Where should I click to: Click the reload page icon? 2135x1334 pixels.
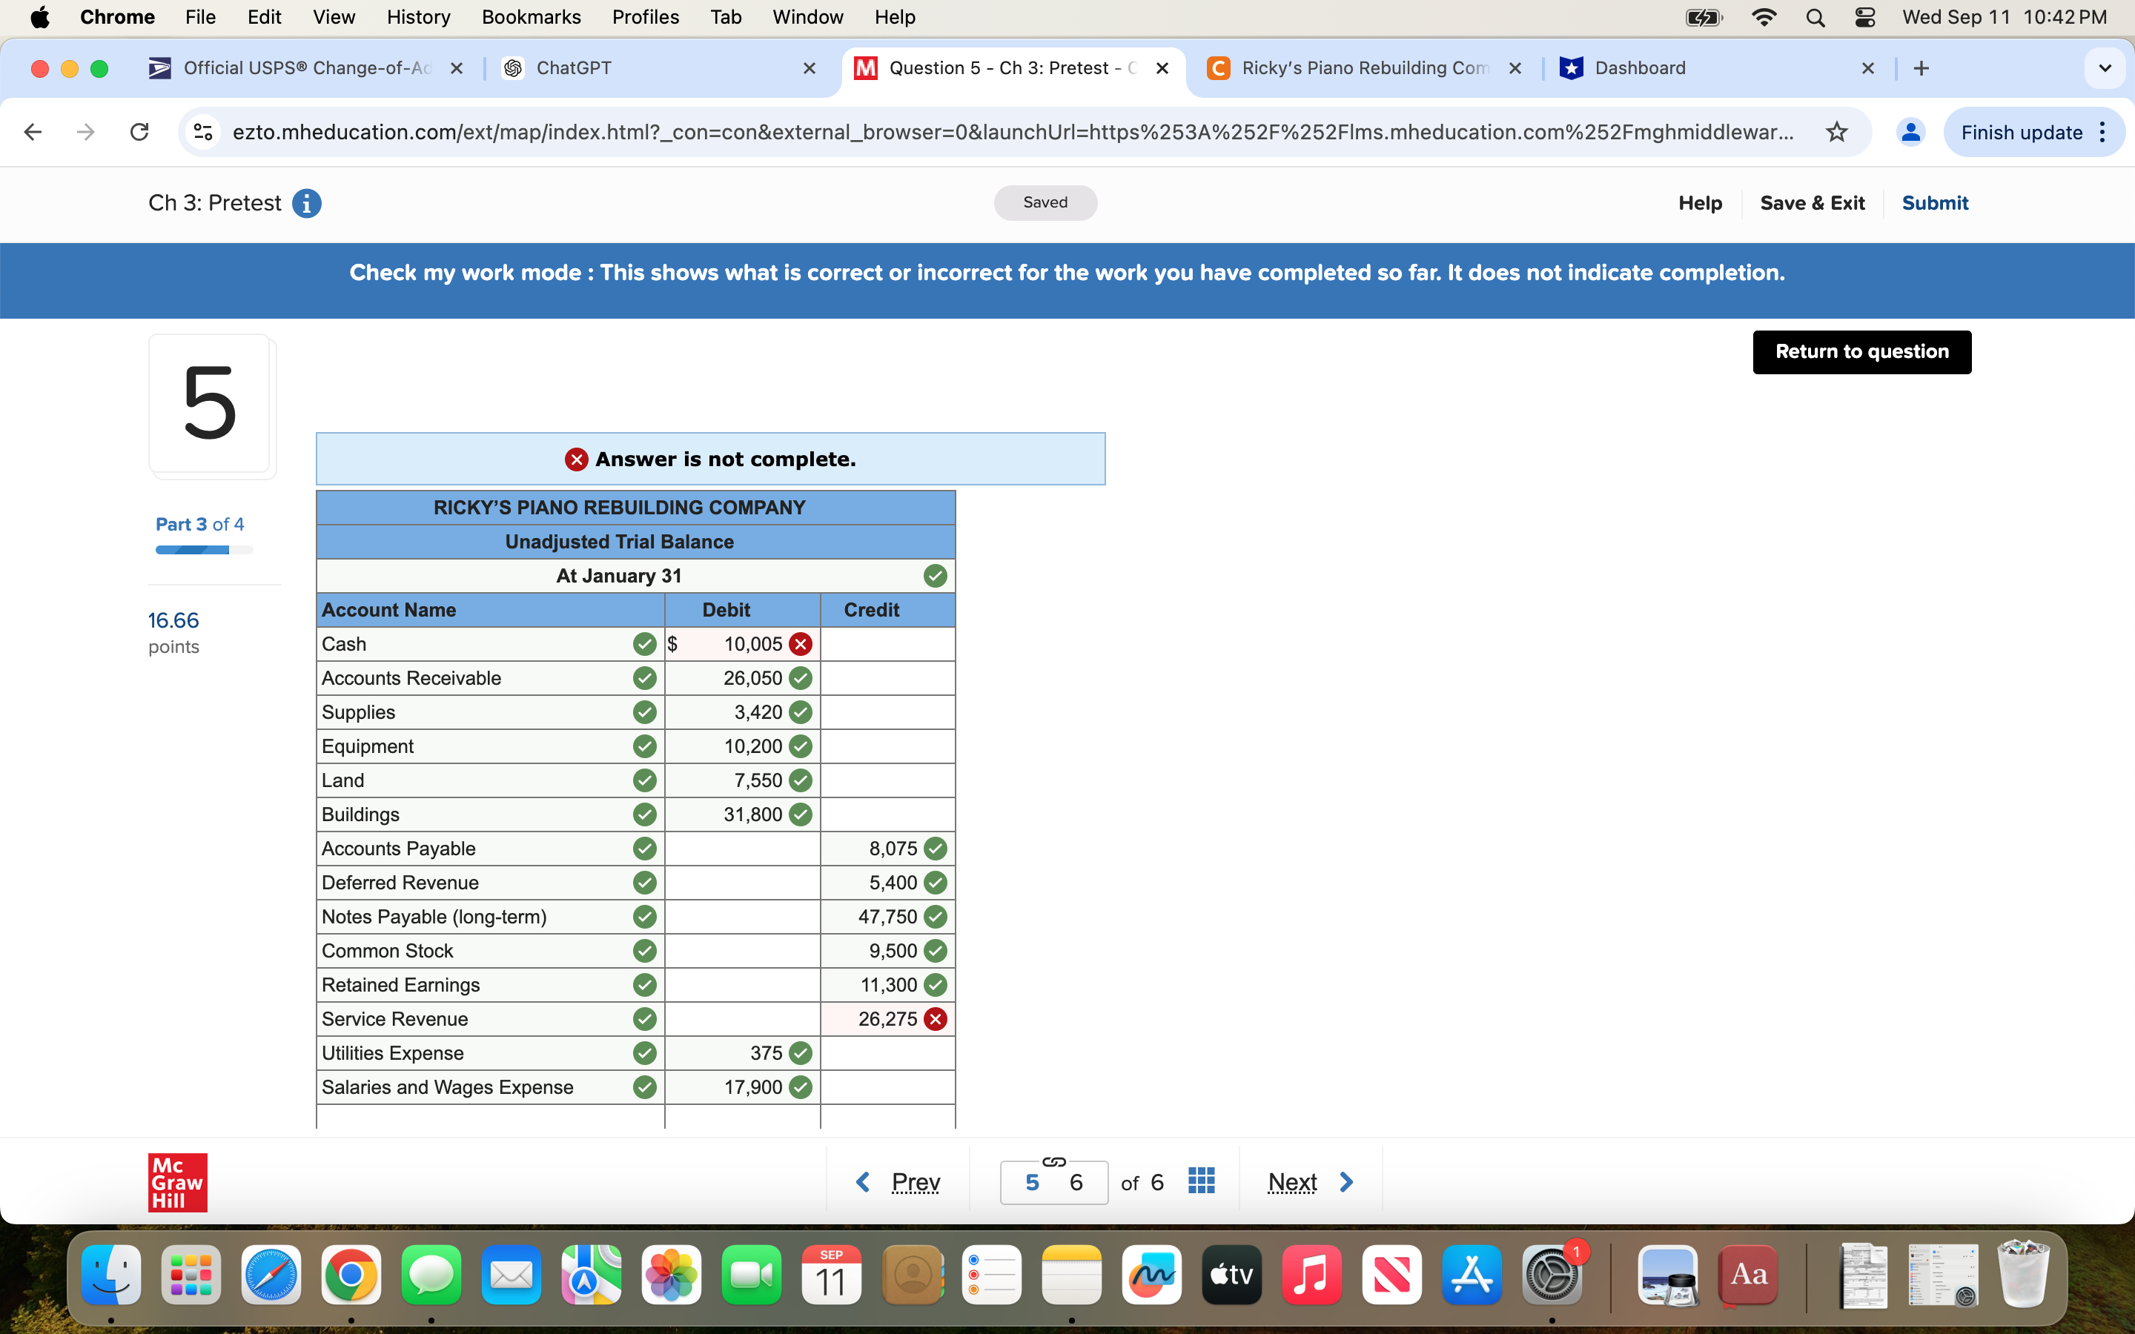coord(139,131)
